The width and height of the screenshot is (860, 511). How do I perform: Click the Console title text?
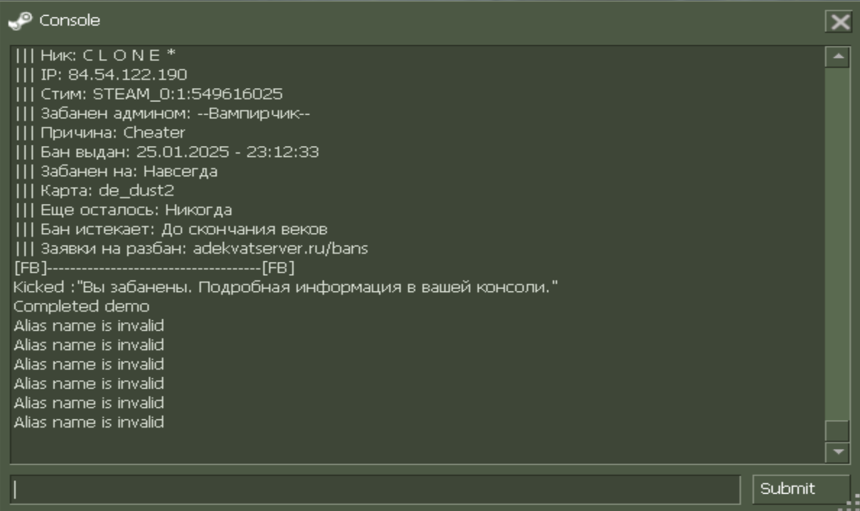point(69,20)
